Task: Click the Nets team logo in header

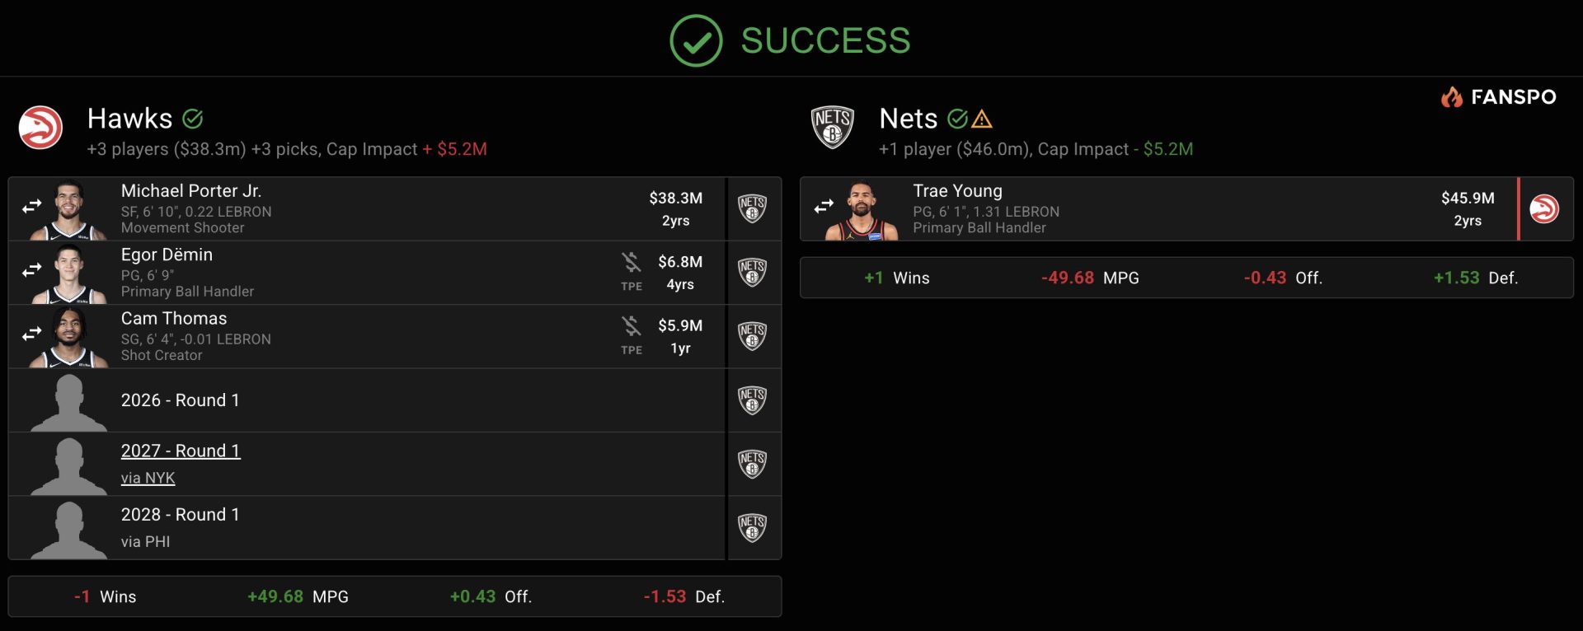Action: pyautogui.click(x=832, y=128)
